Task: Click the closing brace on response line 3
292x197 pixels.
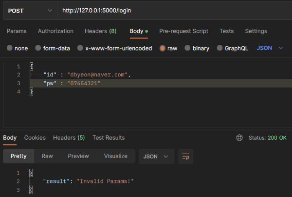Action: (31, 190)
